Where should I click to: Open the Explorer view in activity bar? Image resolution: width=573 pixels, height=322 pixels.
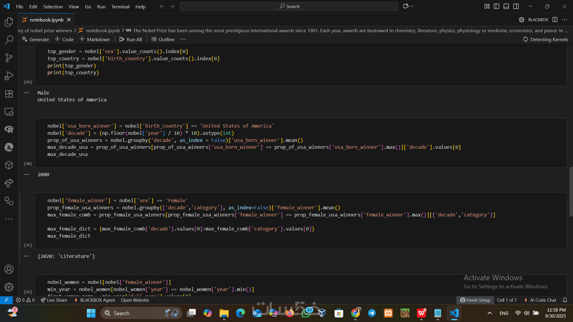click(x=9, y=22)
